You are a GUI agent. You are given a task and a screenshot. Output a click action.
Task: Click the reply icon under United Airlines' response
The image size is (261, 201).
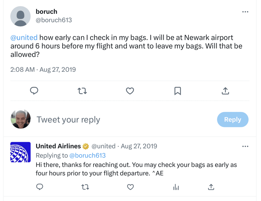(x=40, y=187)
